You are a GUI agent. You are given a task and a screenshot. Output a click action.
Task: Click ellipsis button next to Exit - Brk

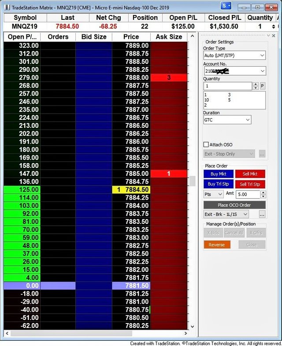262,214
